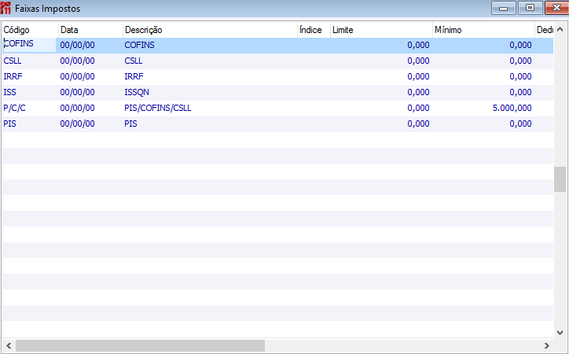Click the date cell in IRRF row

77,76
